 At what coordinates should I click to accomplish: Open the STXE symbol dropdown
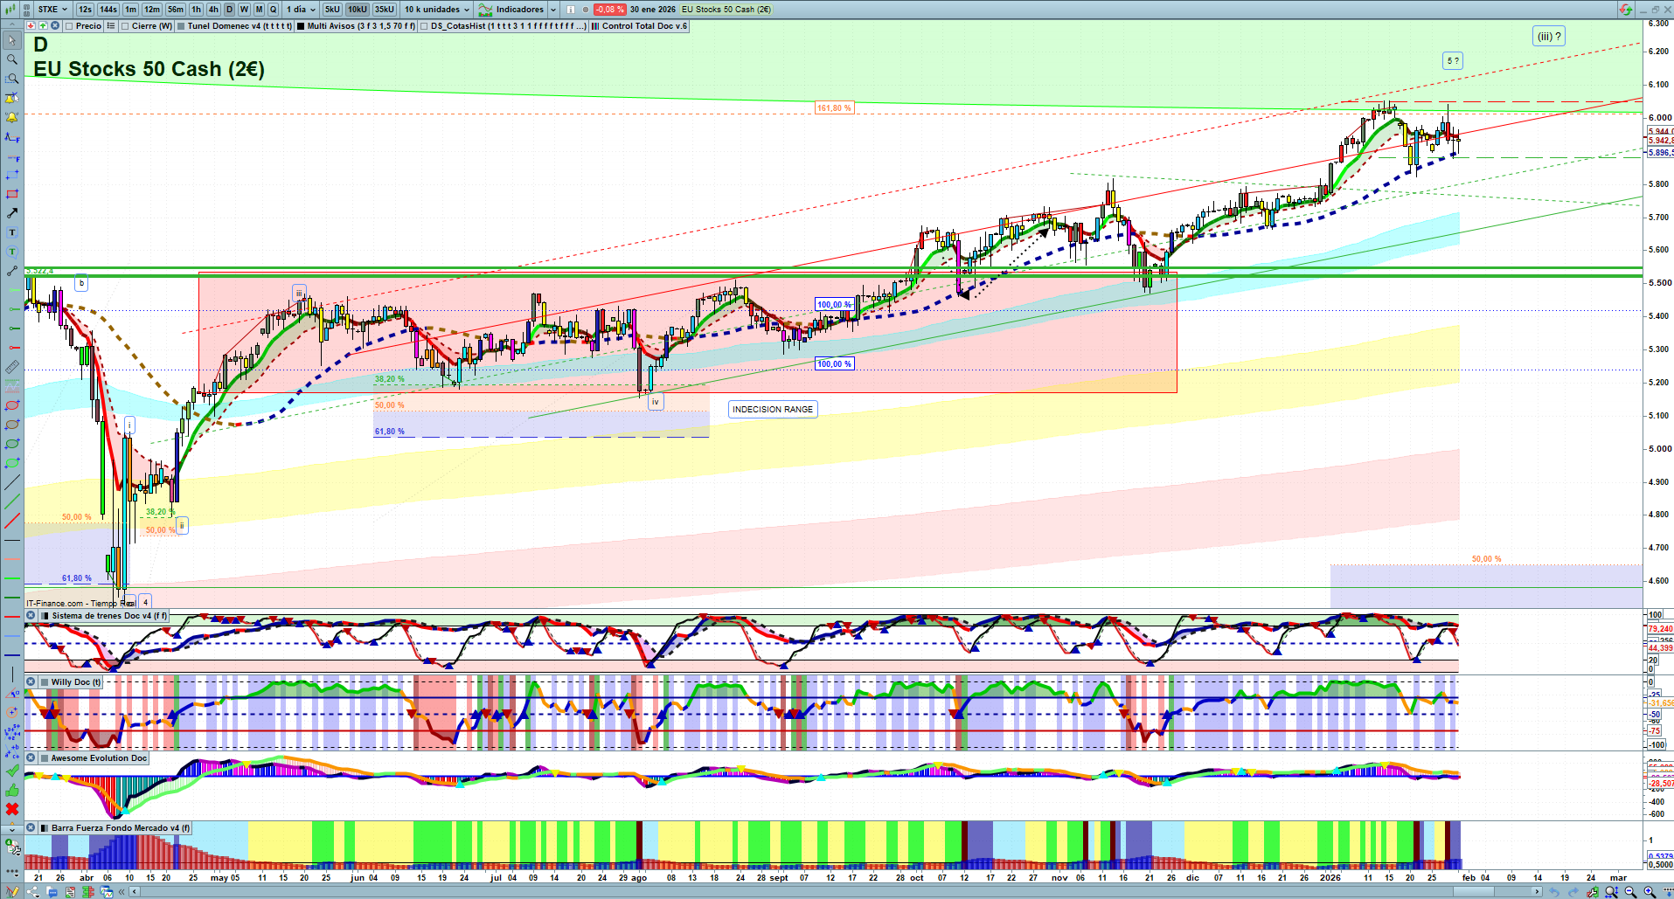coord(52,10)
